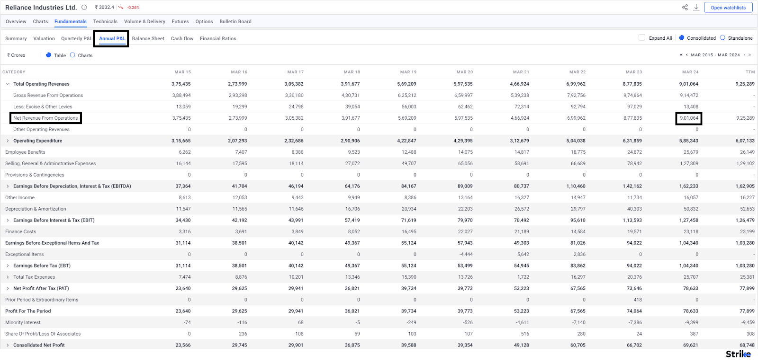Open the Valuation sub-tab

[44, 38]
